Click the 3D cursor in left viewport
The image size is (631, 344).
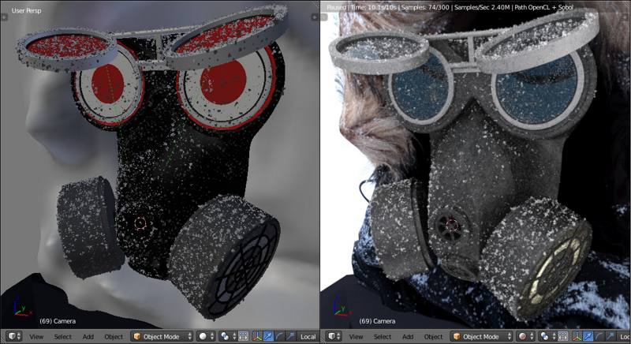pos(140,223)
